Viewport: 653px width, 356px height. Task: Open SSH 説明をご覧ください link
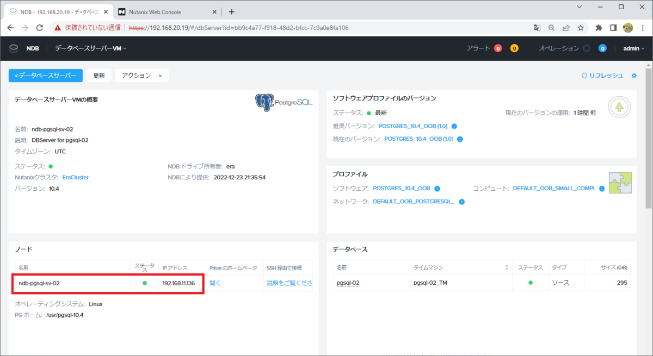(289, 283)
